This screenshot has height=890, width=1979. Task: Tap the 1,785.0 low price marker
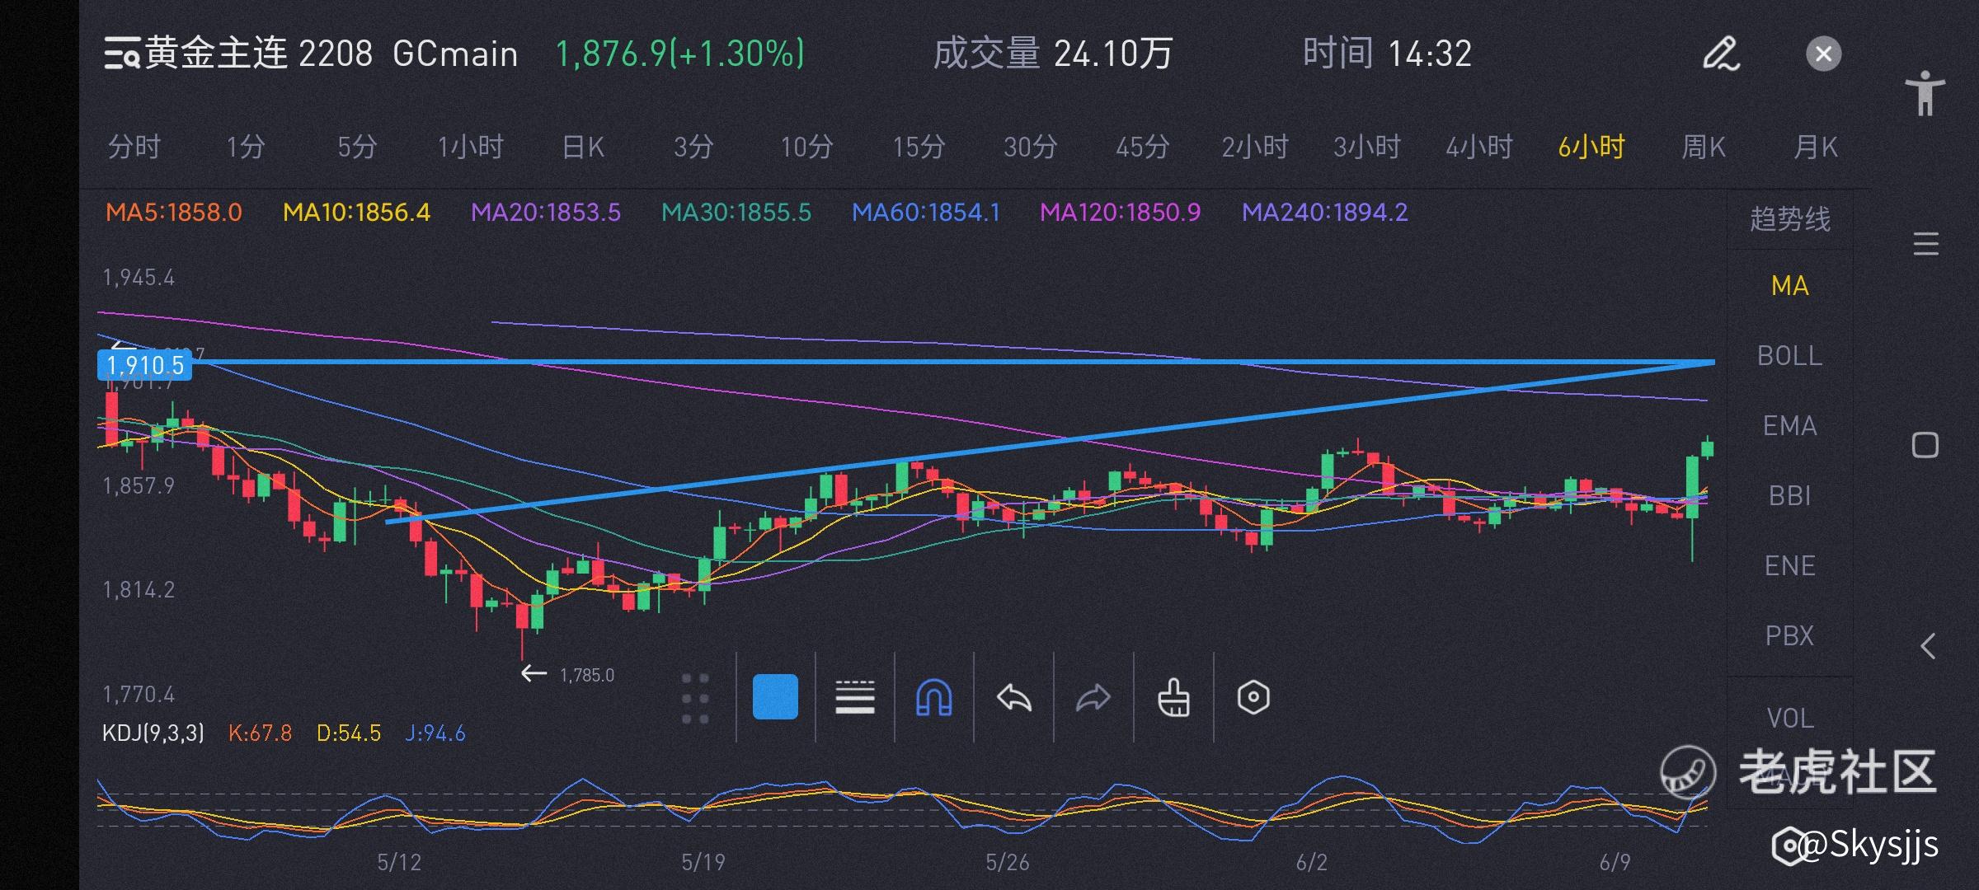click(x=586, y=676)
